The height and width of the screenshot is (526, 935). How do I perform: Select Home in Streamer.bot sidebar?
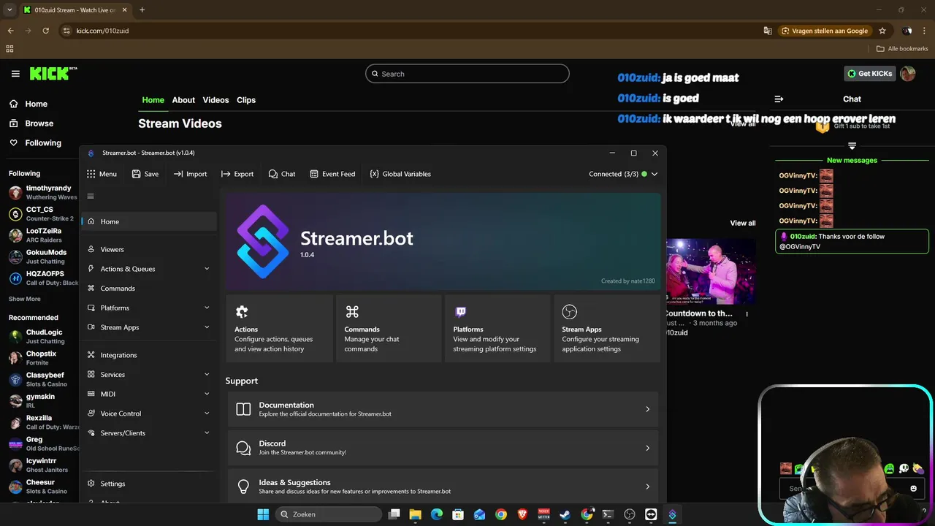[149, 221]
